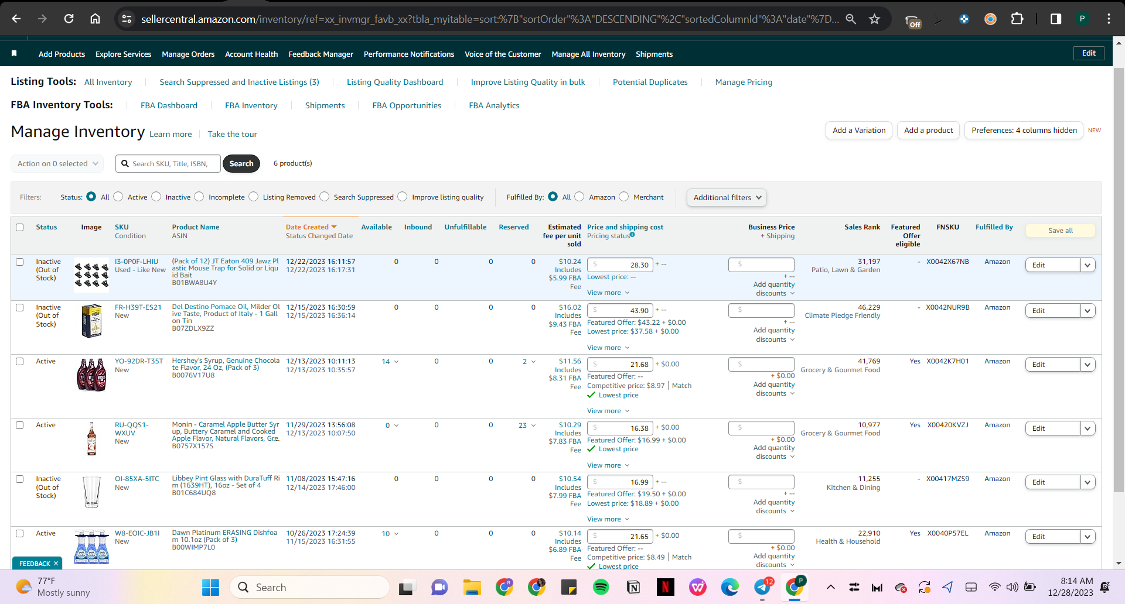Viewport: 1125px width, 604px height.
Task: Open Manage Orders in the top menu
Action: [x=188, y=54]
